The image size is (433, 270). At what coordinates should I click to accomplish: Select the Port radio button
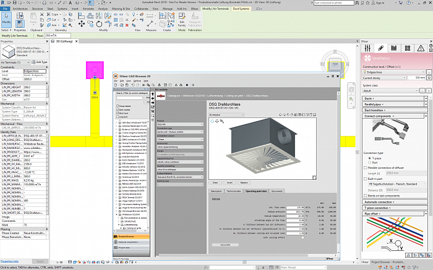(x=369, y=162)
